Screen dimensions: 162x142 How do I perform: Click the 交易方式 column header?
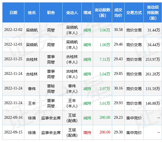pyautogui.click(x=134, y=13)
